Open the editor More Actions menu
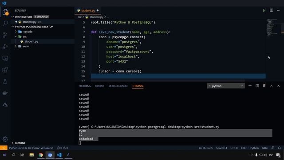 [278, 11]
